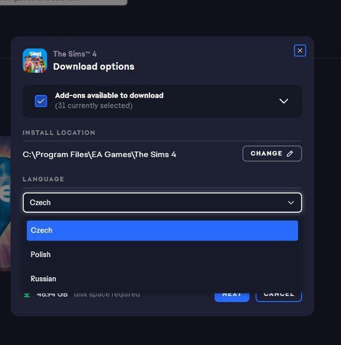Screen dimensions: 341x345
Task: Click the CANCEL button
Action: tap(279, 296)
